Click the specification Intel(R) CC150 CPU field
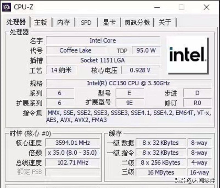220x188 pixels. 129,83
